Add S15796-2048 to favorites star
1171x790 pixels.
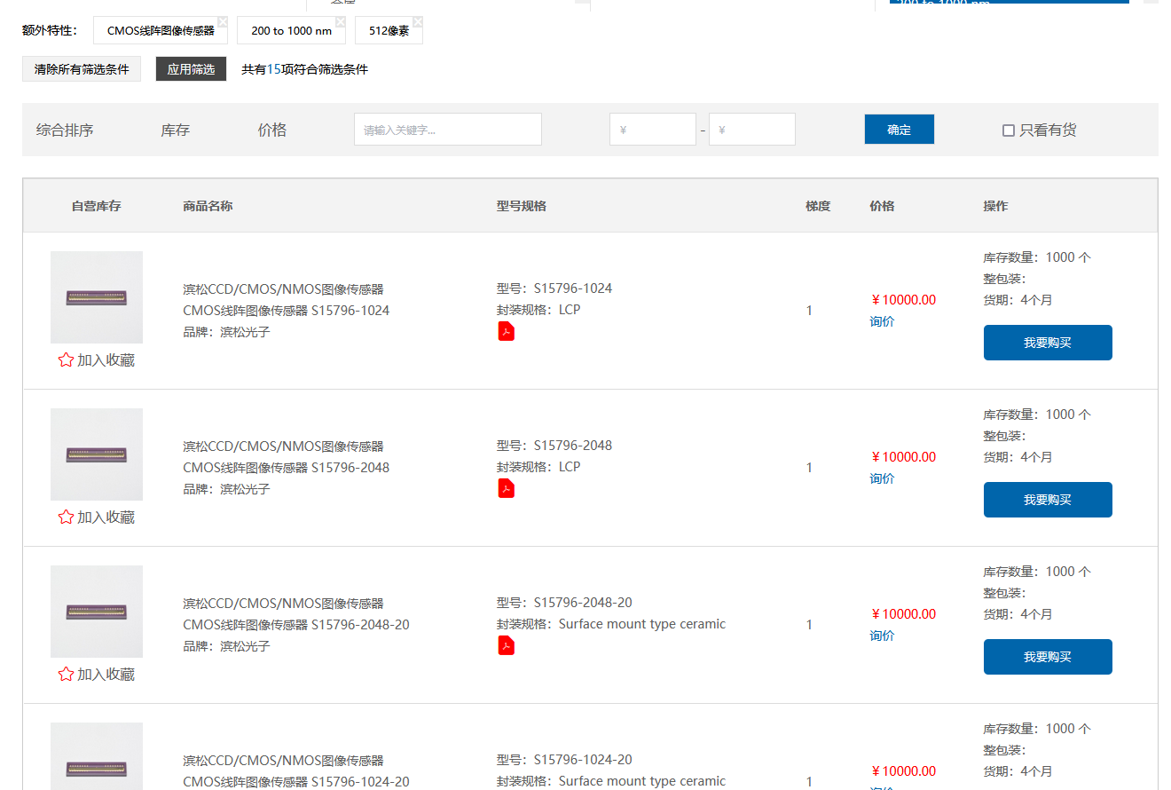(66, 517)
